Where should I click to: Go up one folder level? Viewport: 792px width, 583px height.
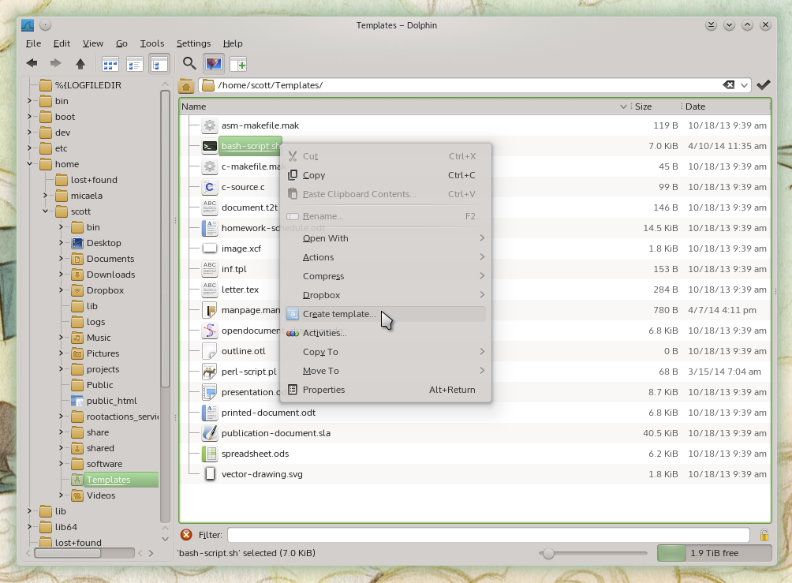[80, 64]
